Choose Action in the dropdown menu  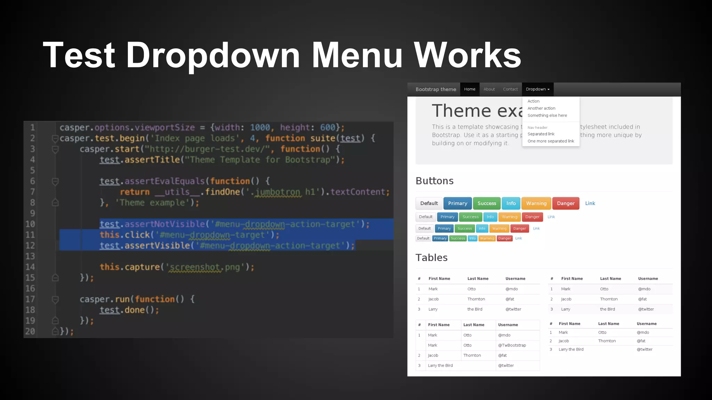tap(533, 101)
